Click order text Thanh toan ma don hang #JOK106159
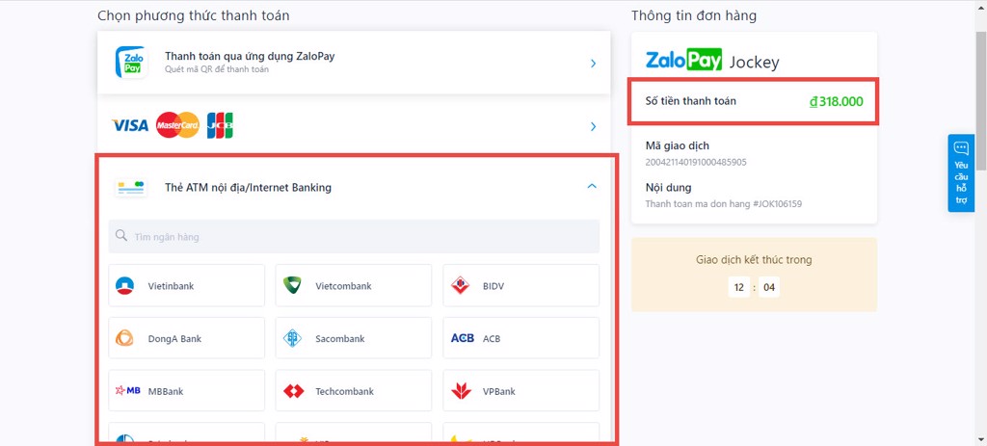987x446 pixels. (x=724, y=204)
